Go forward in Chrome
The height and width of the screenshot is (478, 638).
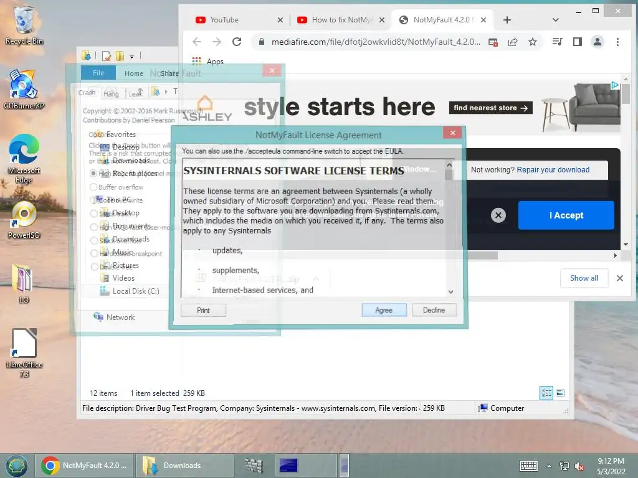click(x=217, y=42)
